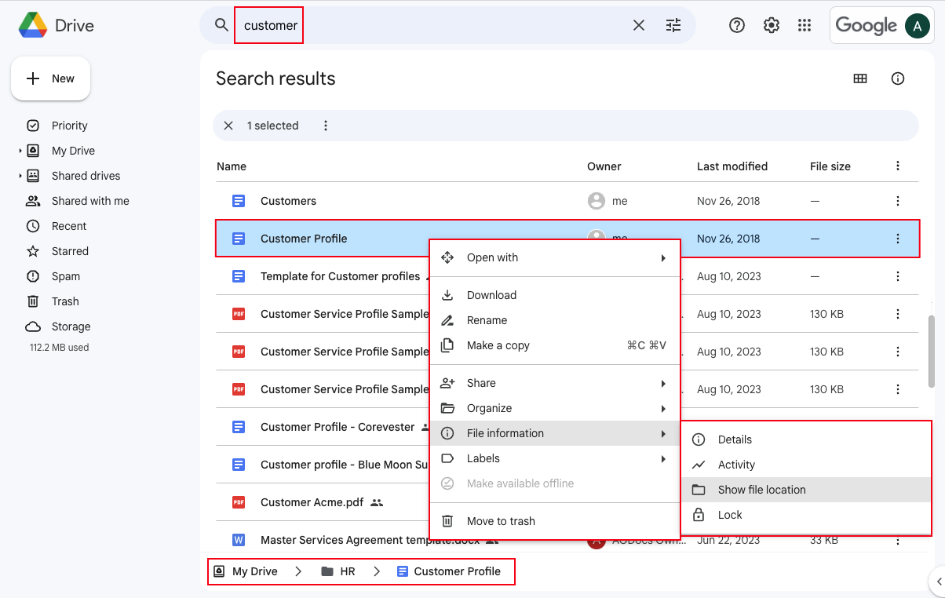
Task: Deselect the 1 selected item
Action: 228,126
